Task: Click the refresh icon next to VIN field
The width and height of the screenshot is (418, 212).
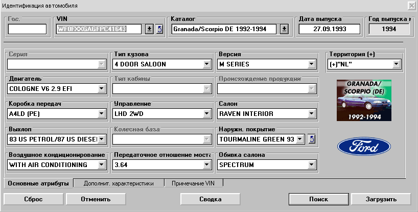Action: (159, 29)
